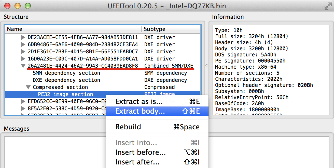The width and height of the screenshot is (334, 168).
Task: Enter full screen with the arrows icon
Action: (x=328, y=6)
